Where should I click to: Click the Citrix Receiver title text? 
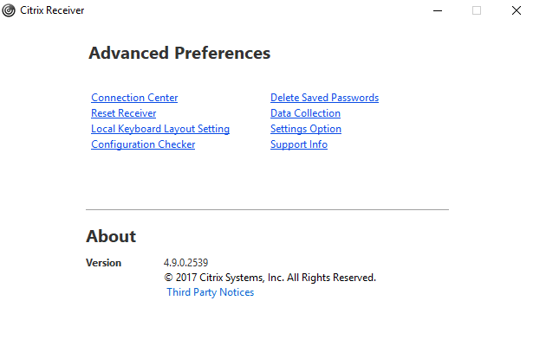[x=52, y=10]
